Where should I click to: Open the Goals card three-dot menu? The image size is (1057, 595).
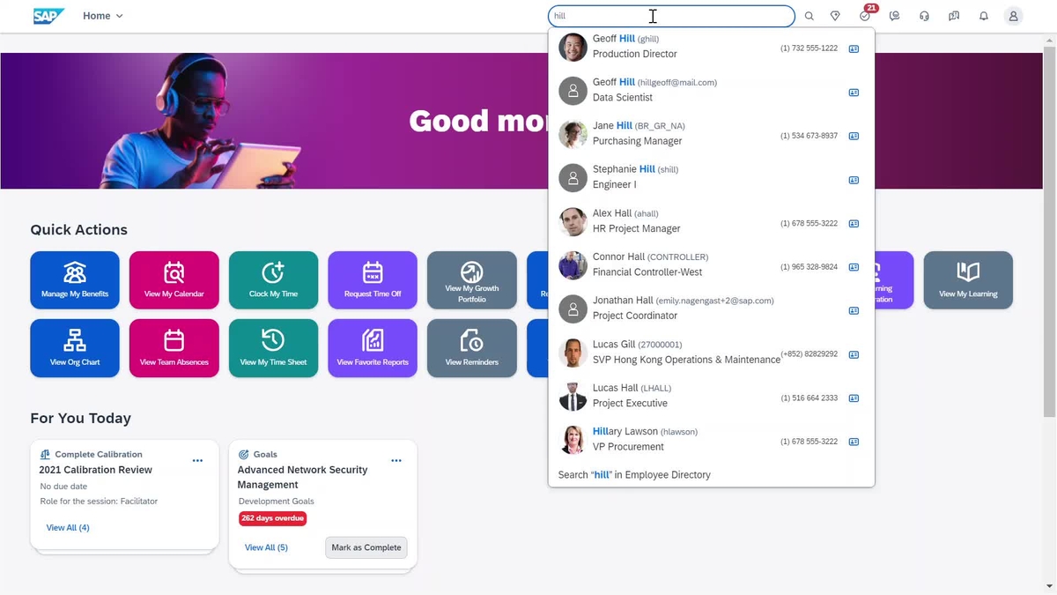click(396, 461)
